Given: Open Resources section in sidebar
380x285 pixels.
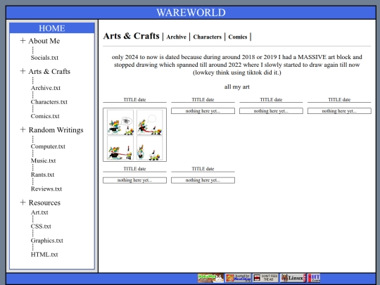Looking at the screenshot, I should click(x=44, y=203).
